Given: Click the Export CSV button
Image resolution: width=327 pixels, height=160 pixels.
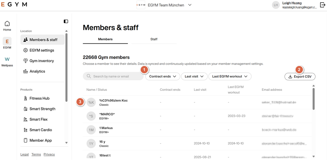Looking at the screenshot, I should [x=300, y=77].
